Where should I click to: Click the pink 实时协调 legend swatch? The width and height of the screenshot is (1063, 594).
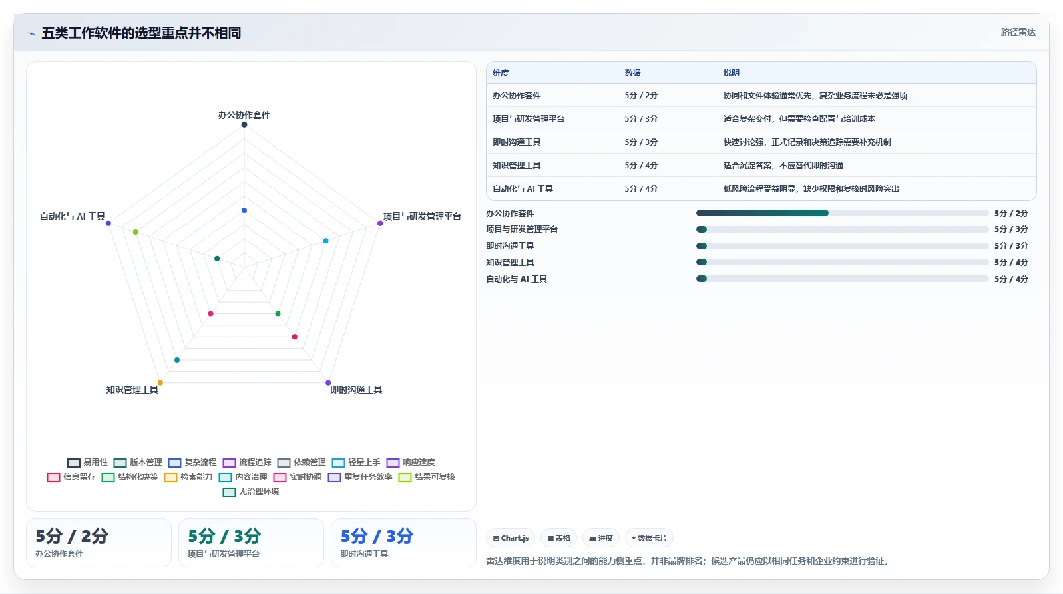click(280, 477)
